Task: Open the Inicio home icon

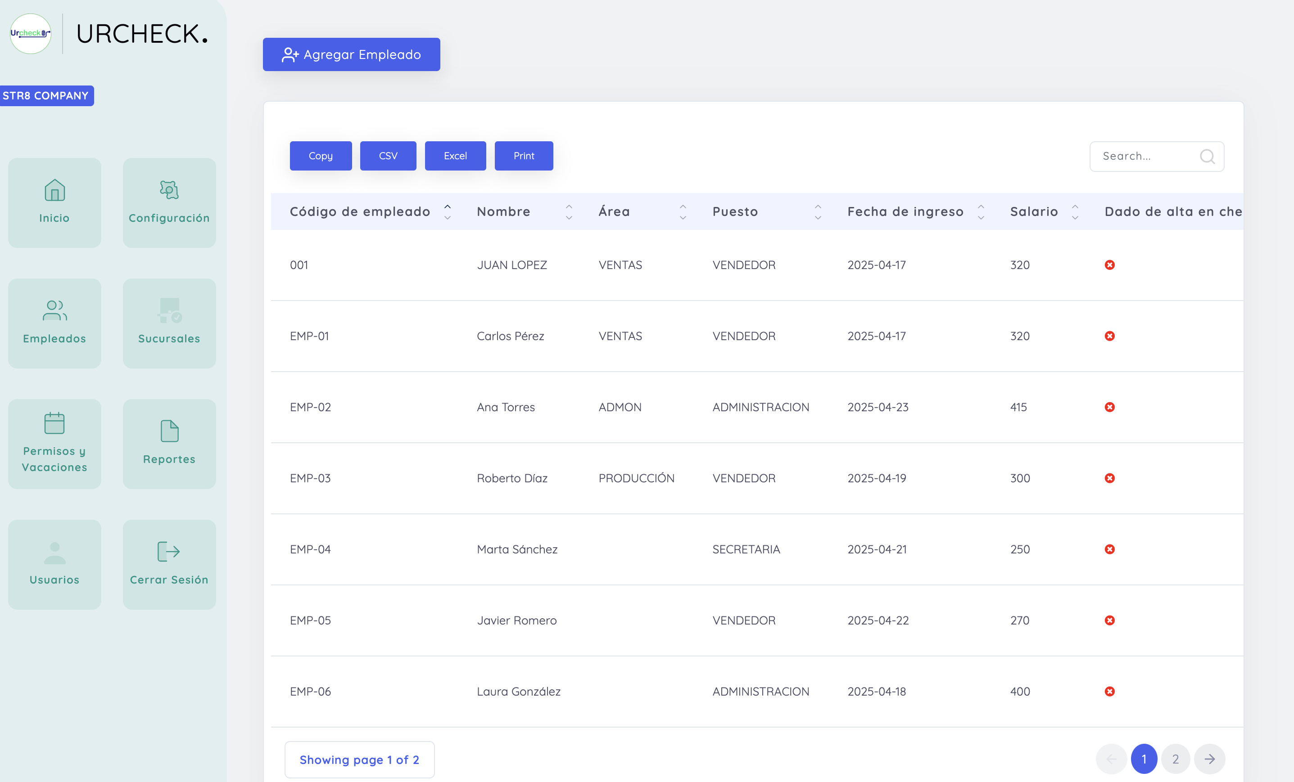Action: click(54, 190)
